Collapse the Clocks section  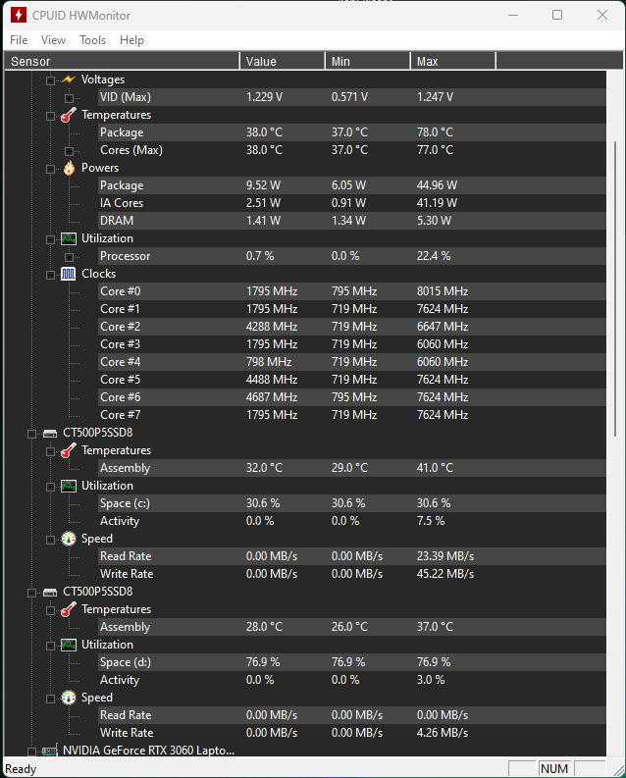point(51,275)
